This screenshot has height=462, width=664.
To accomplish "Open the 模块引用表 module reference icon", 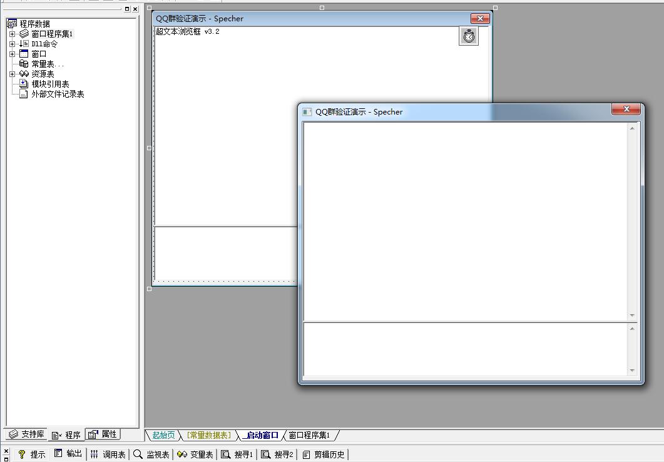I will point(24,84).
